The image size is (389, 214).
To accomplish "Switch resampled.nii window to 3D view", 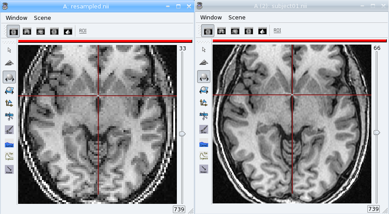I will (68, 31).
